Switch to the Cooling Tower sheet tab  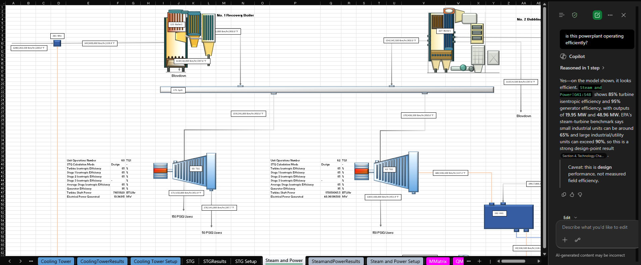56,261
